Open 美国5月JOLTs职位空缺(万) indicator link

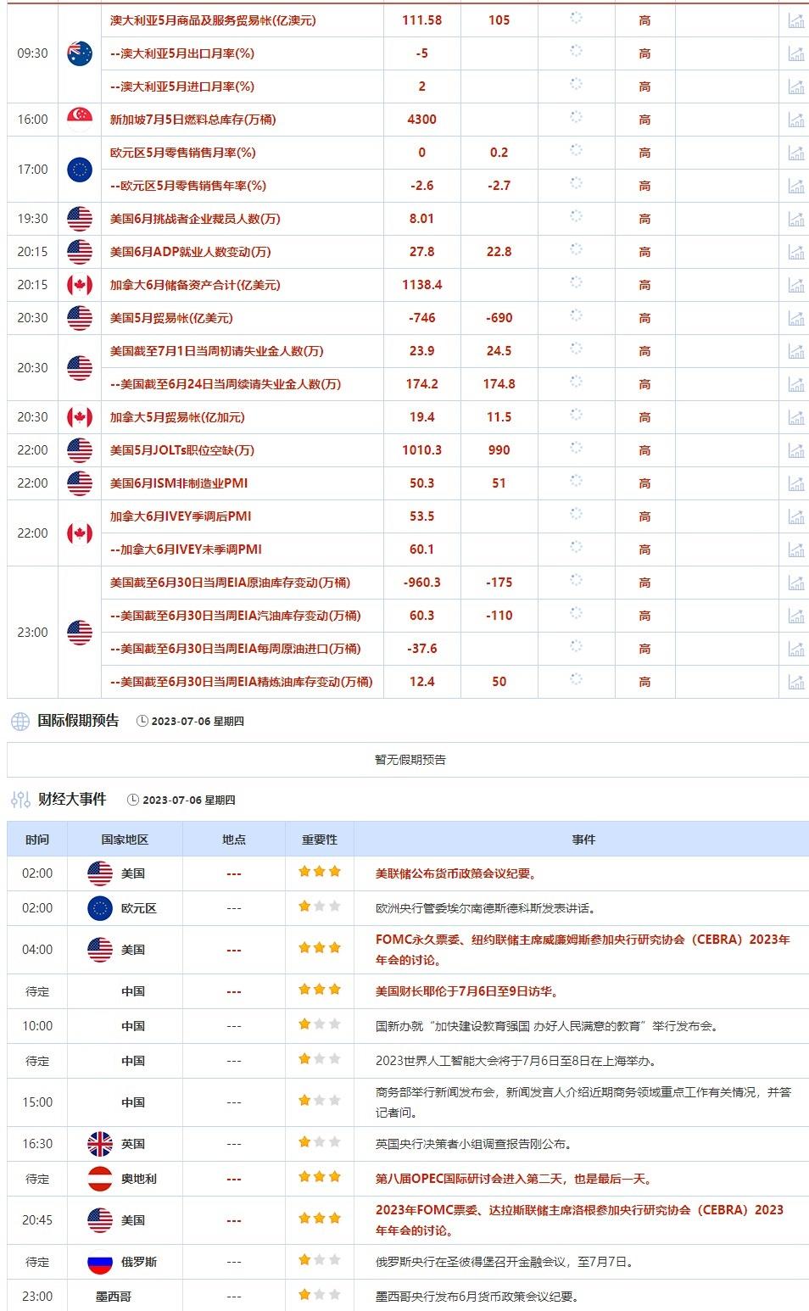[182, 450]
